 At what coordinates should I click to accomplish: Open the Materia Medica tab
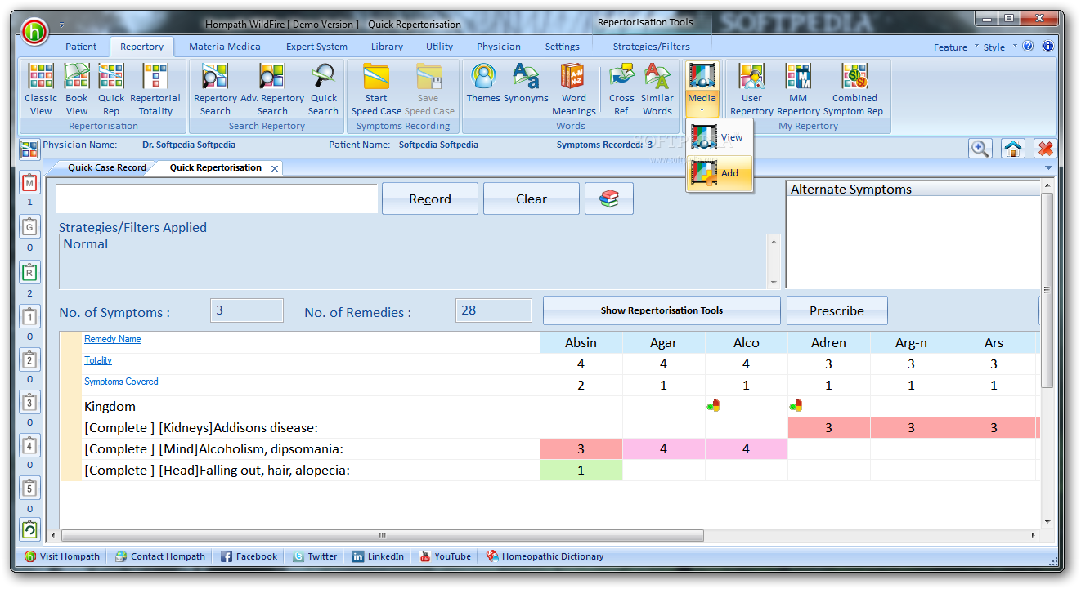click(x=225, y=47)
